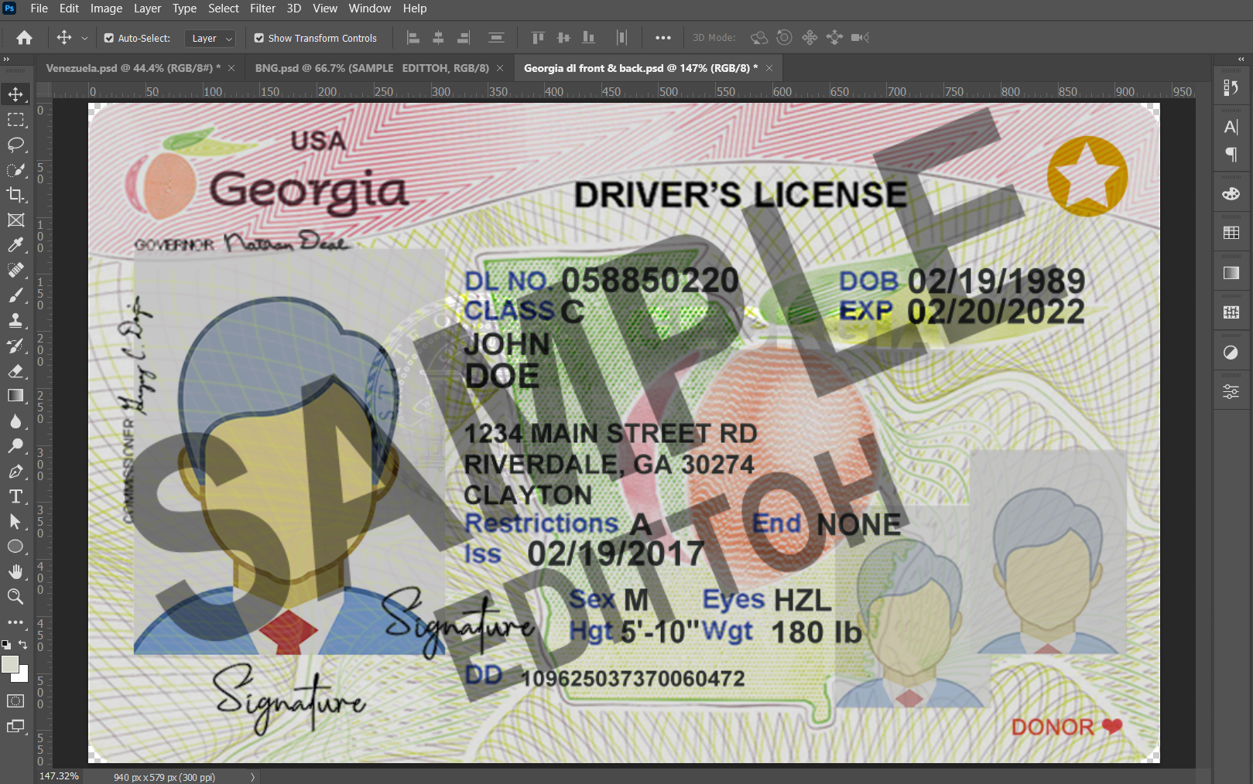The height and width of the screenshot is (784, 1253).
Task: Open the background color swatch
Action: [x=23, y=677]
